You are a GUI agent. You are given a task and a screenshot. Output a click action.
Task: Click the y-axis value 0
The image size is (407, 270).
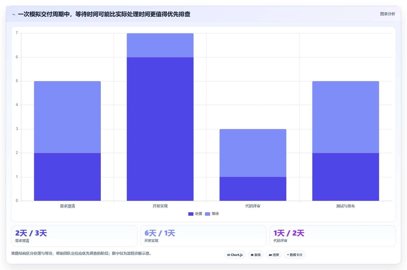[x=17, y=201]
